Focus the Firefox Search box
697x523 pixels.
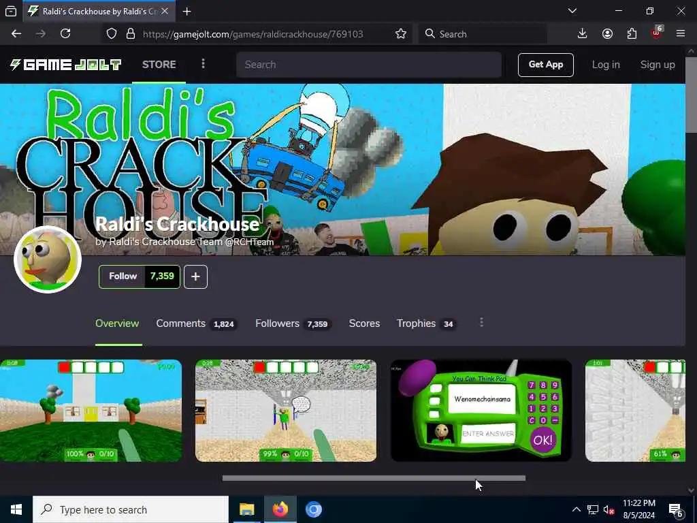(483, 34)
